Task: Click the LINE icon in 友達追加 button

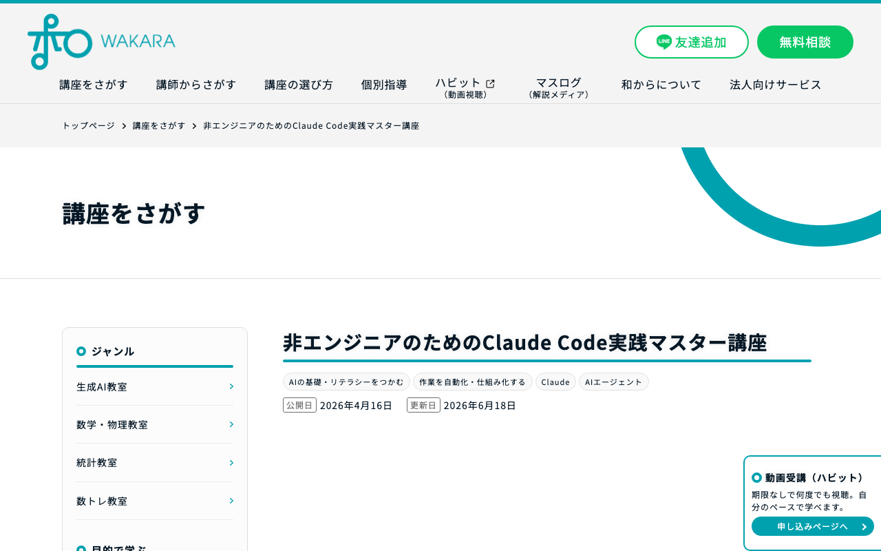Action: click(x=664, y=42)
